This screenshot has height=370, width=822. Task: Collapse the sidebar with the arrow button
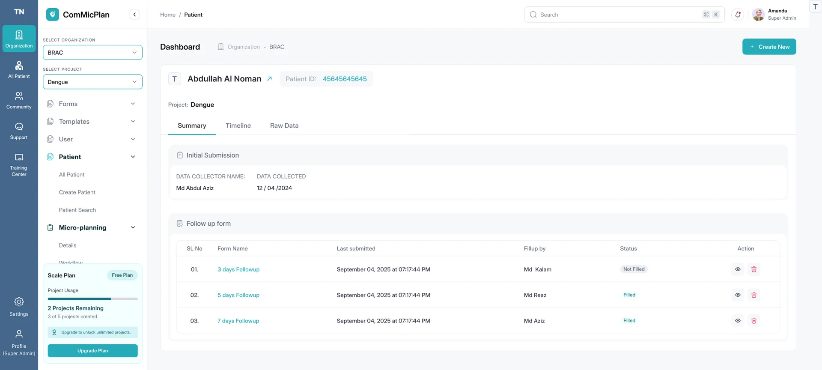coord(134,15)
